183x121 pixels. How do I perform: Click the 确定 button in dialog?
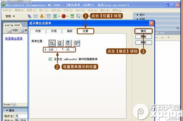[144, 31]
